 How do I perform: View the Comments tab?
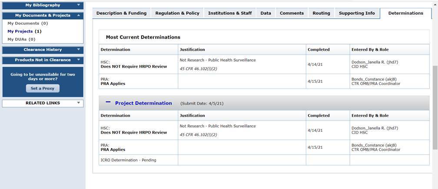tap(292, 13)
